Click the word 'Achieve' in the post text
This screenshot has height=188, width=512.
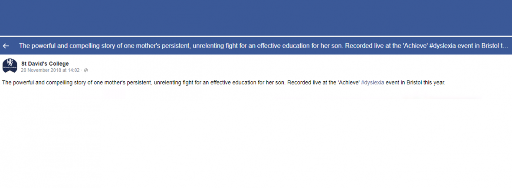[x=348, y=83]
